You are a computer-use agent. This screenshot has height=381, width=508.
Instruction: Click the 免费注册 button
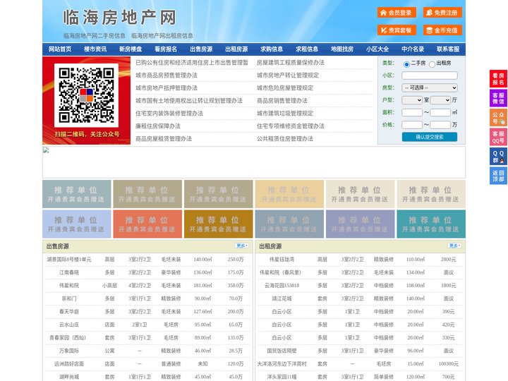(x=442, y=13)
